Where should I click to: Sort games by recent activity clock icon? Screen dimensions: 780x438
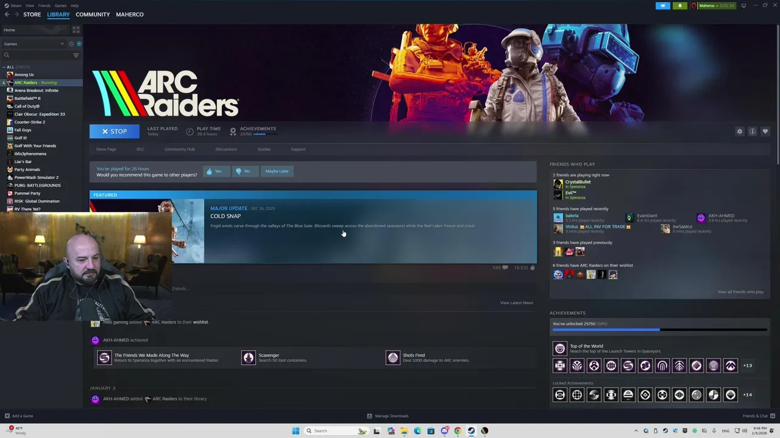[71, 44]
